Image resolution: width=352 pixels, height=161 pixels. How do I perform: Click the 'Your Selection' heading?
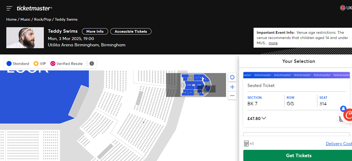click(298, 61)
